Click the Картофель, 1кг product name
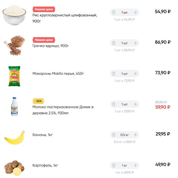Viewport: 178px width, 178px height. [45, 166]
